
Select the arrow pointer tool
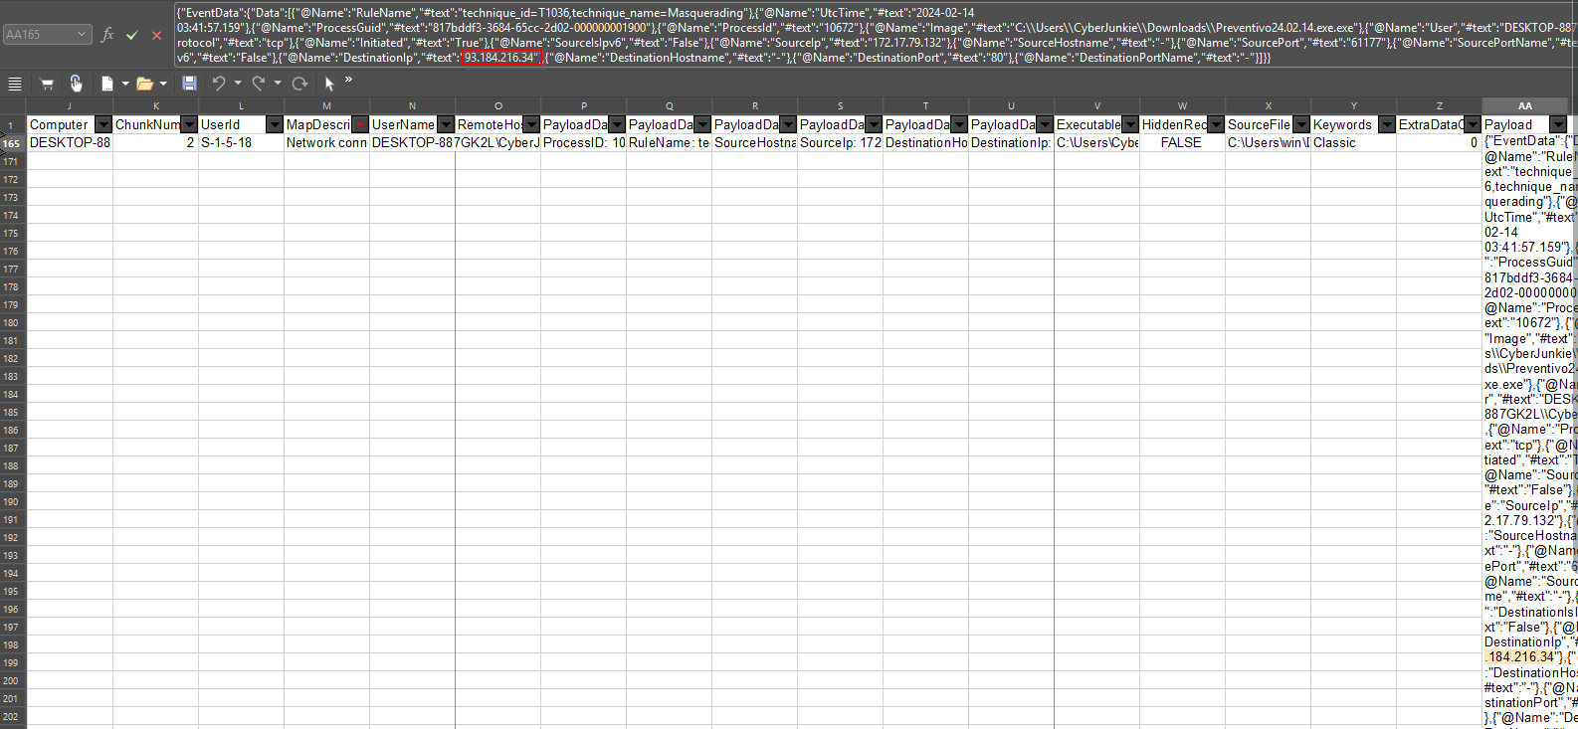pos(329,84)
